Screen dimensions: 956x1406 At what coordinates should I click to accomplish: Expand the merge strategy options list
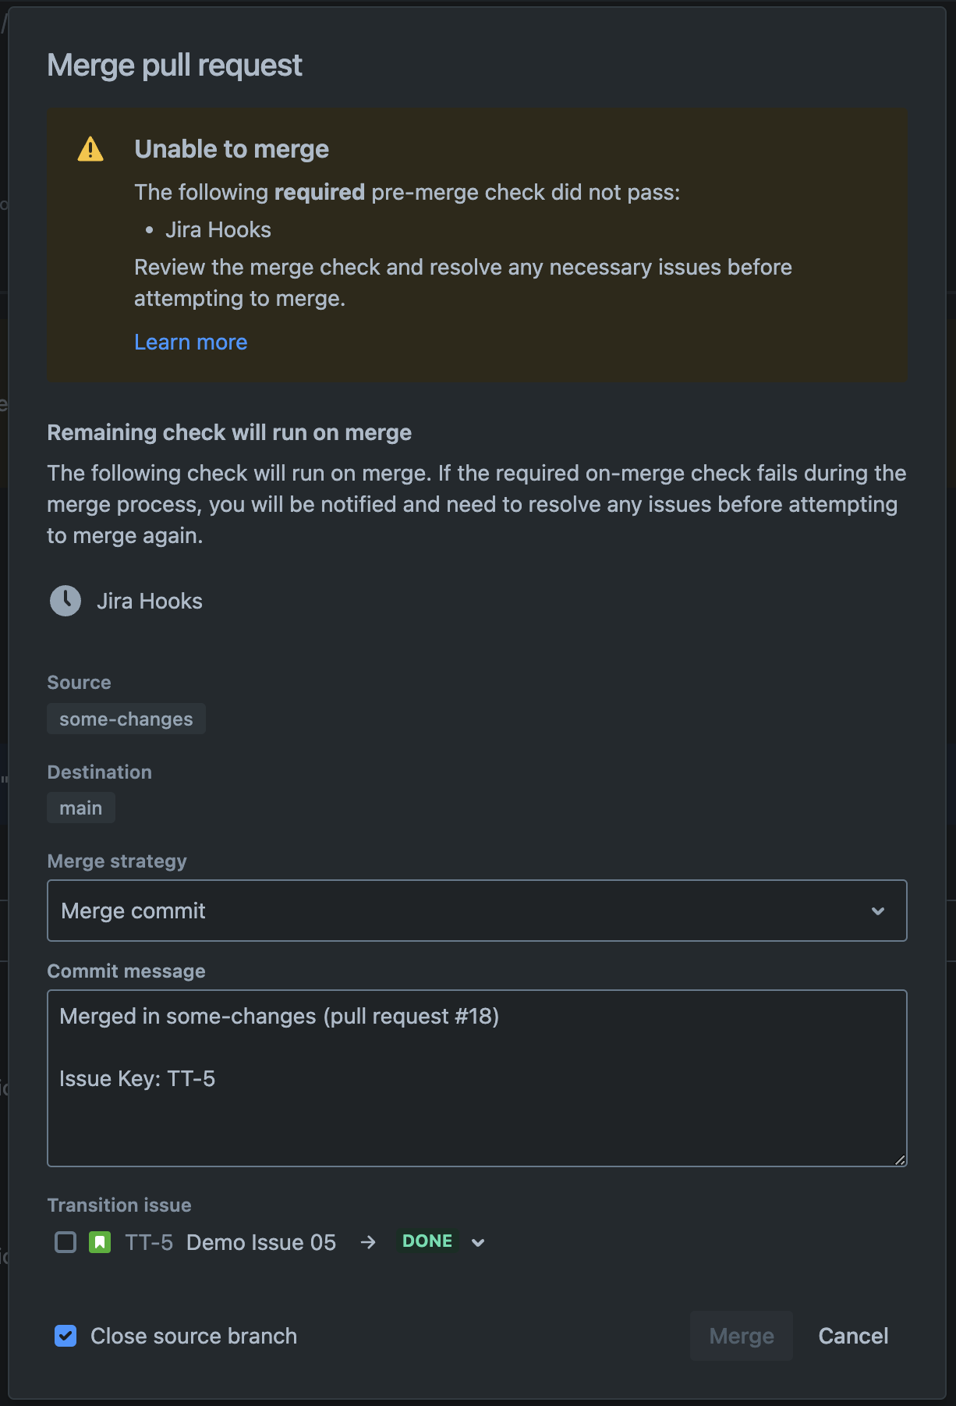click(477, 911)
